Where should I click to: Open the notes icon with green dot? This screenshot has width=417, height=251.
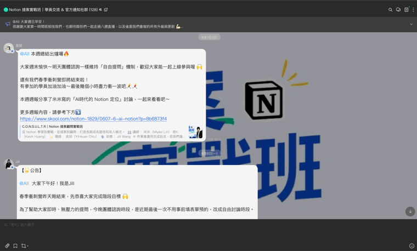(407, 9)
